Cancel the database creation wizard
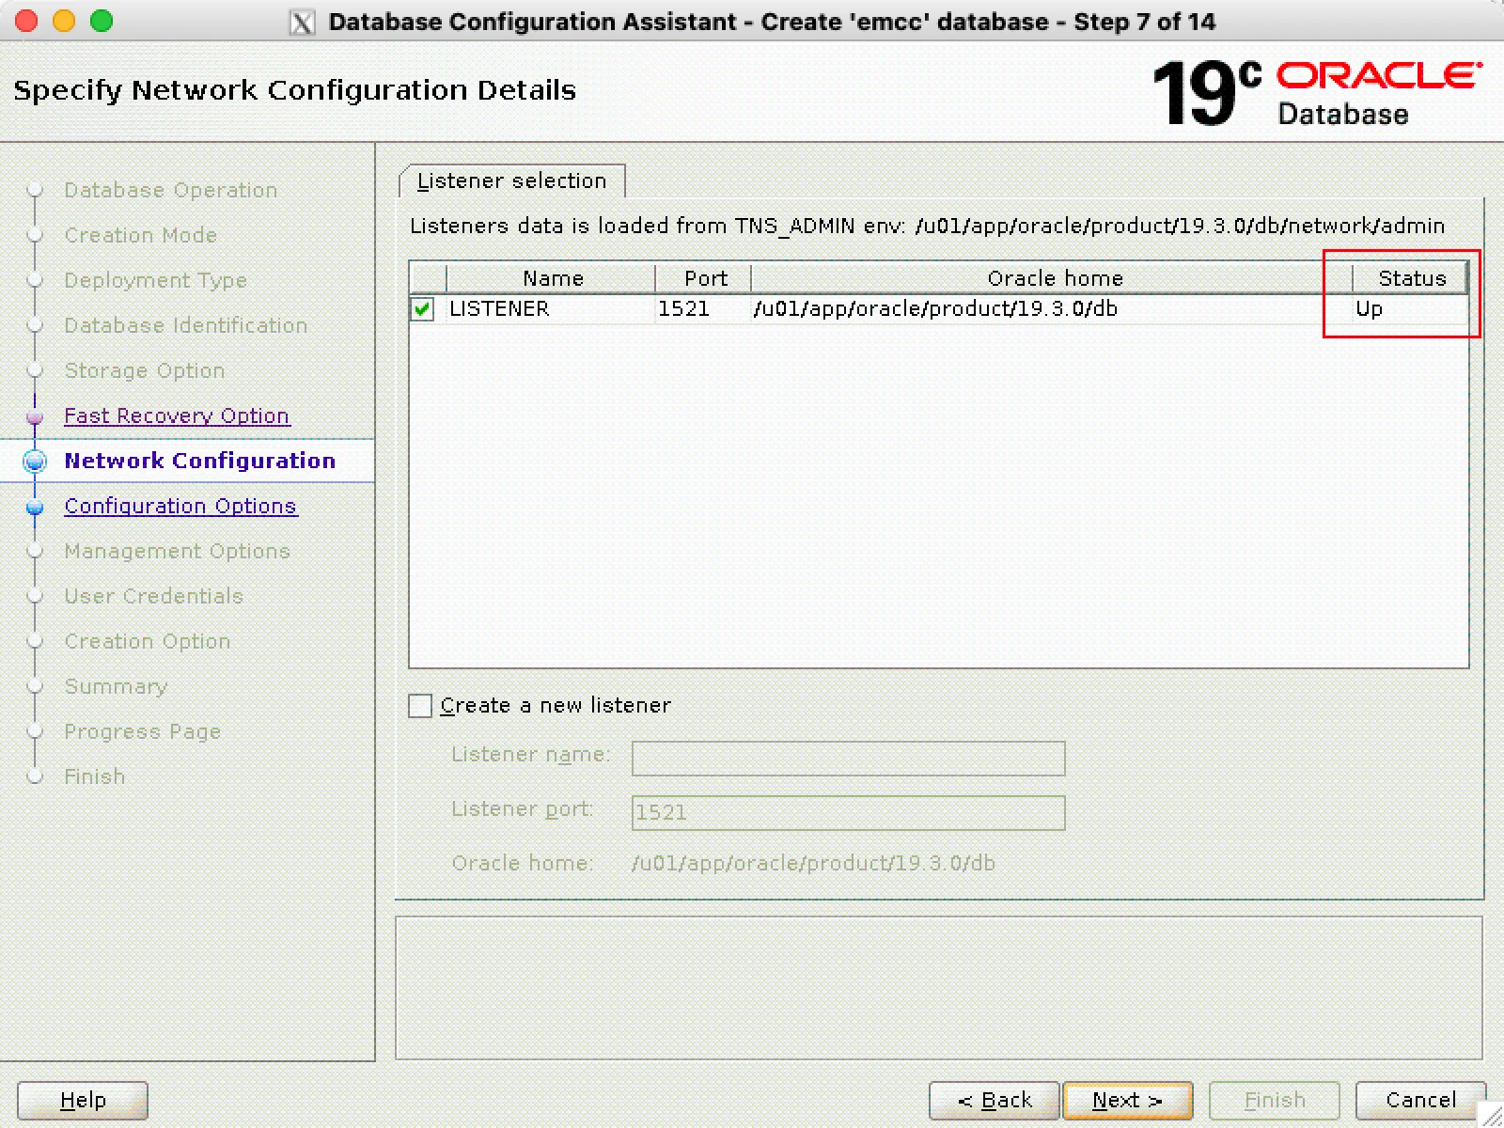The height and width of the screenshot is (1128, 1504). point(1420,1100)
